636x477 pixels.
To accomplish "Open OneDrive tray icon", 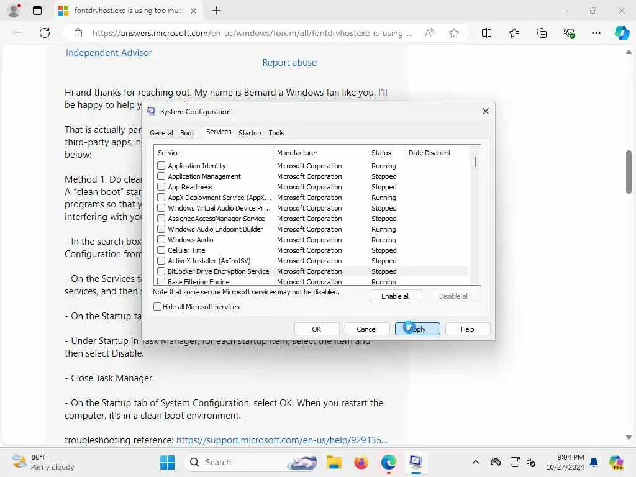I will pyautogui.click(x=495, y=462).
